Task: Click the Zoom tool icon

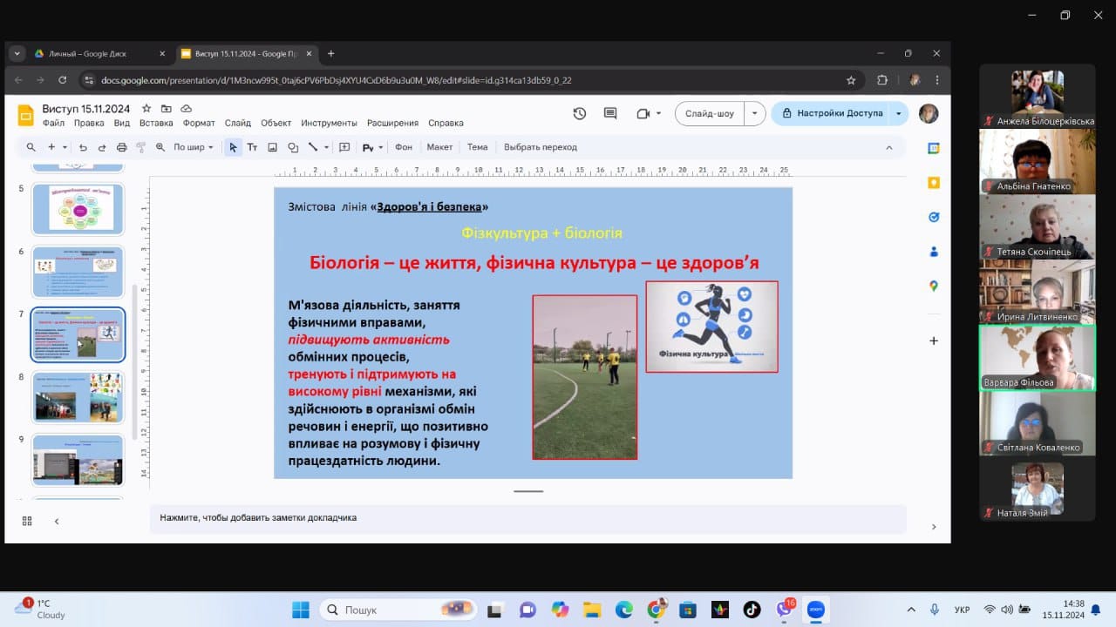Action: pos(160,147)
